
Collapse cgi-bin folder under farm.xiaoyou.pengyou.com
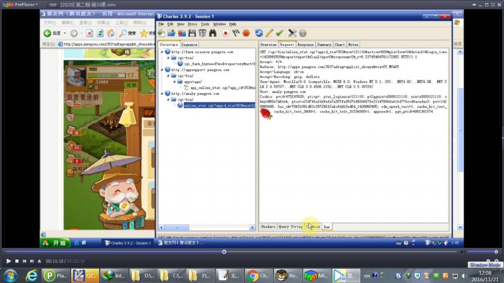[x=168, y=58]
